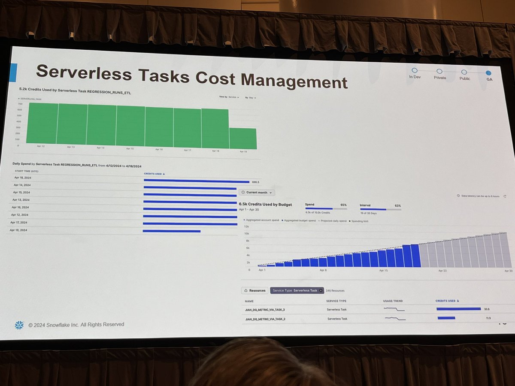Click the refresh icon beside data latency note

504,196
